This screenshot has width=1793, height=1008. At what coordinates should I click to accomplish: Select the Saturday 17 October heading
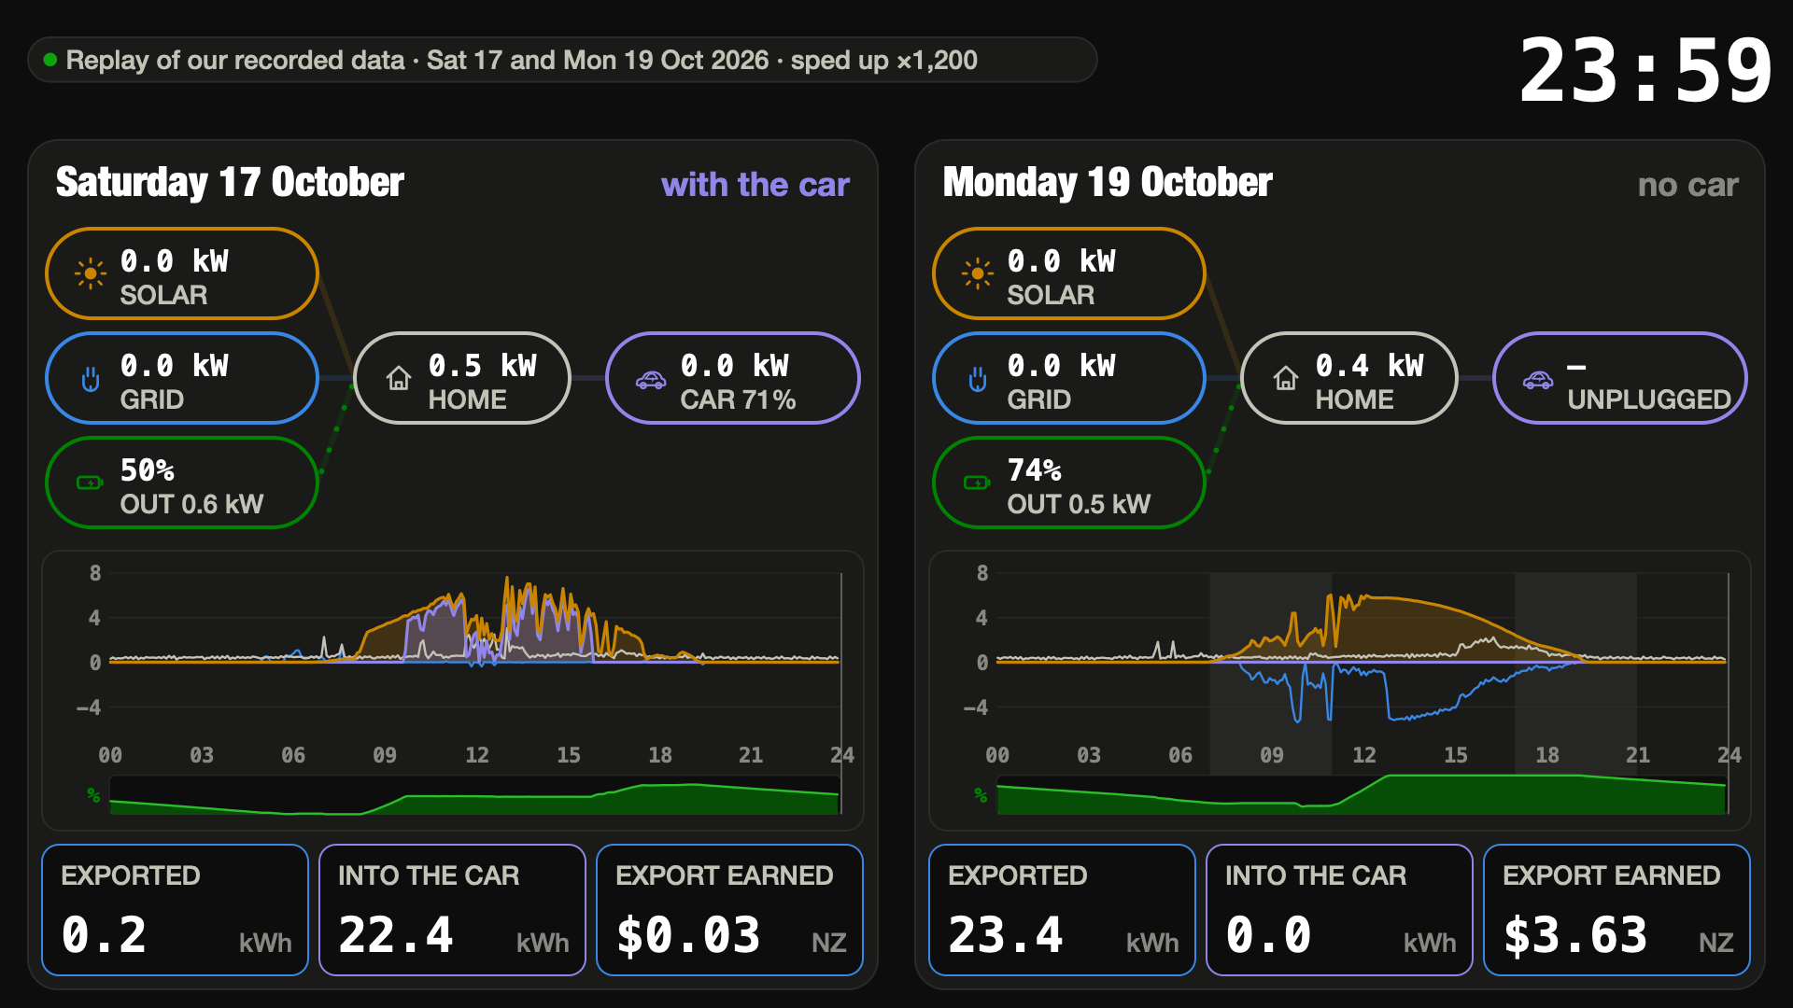[230, 182]
